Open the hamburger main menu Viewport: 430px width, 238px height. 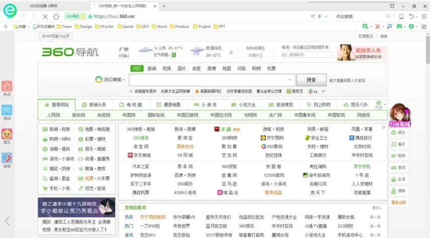[x=424, y=17]
